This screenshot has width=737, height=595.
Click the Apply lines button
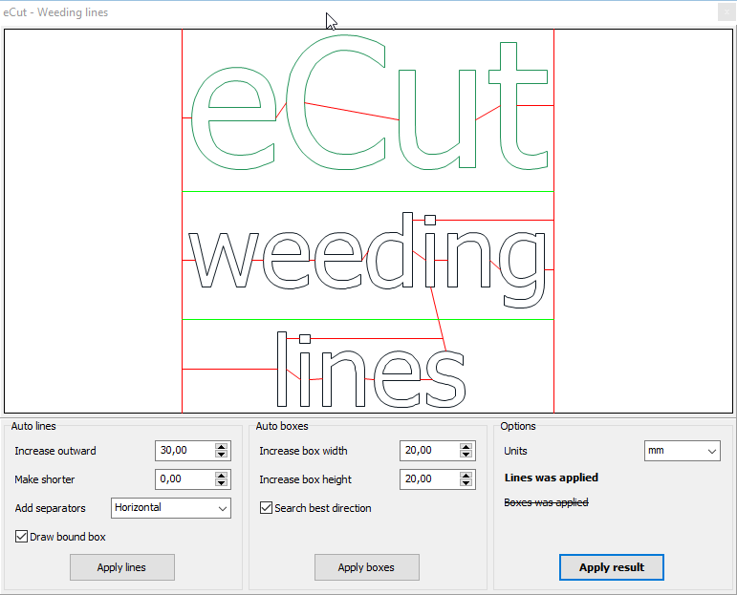coord(122,567)
